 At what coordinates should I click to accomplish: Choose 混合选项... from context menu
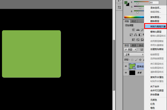(x=156, y=8)
